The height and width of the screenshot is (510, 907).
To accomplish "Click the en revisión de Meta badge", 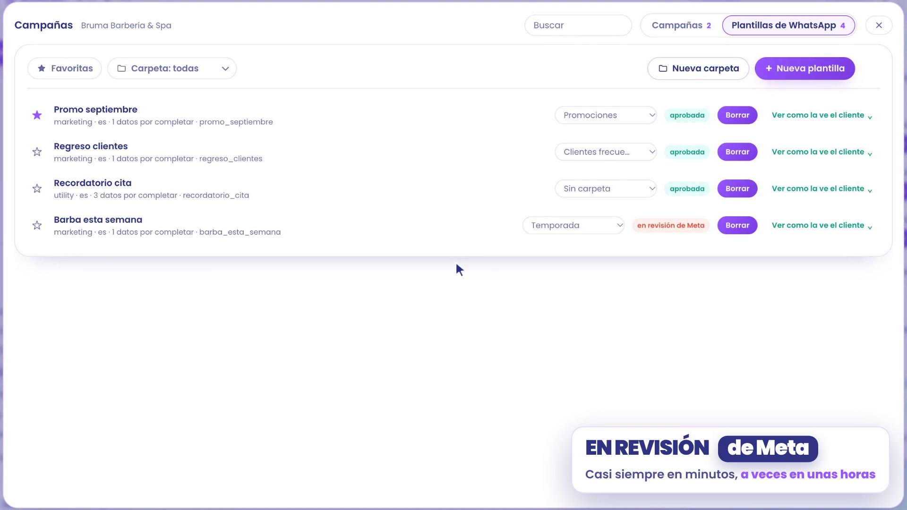I will point(671,226).
